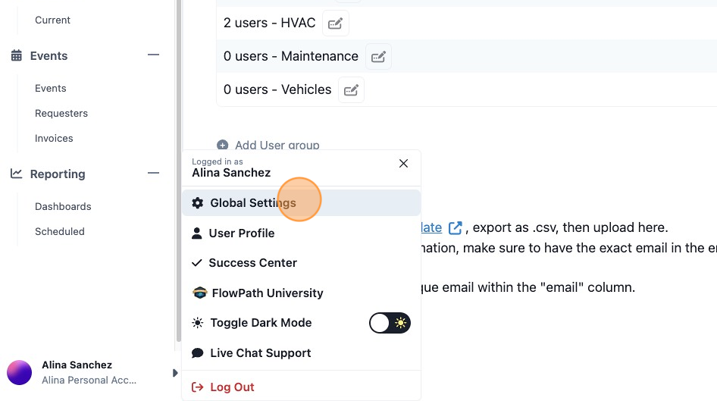The height and width of the screenshot is (401, 717).
Task: Close the user account popup menu
Action: (x=403, y=164)
